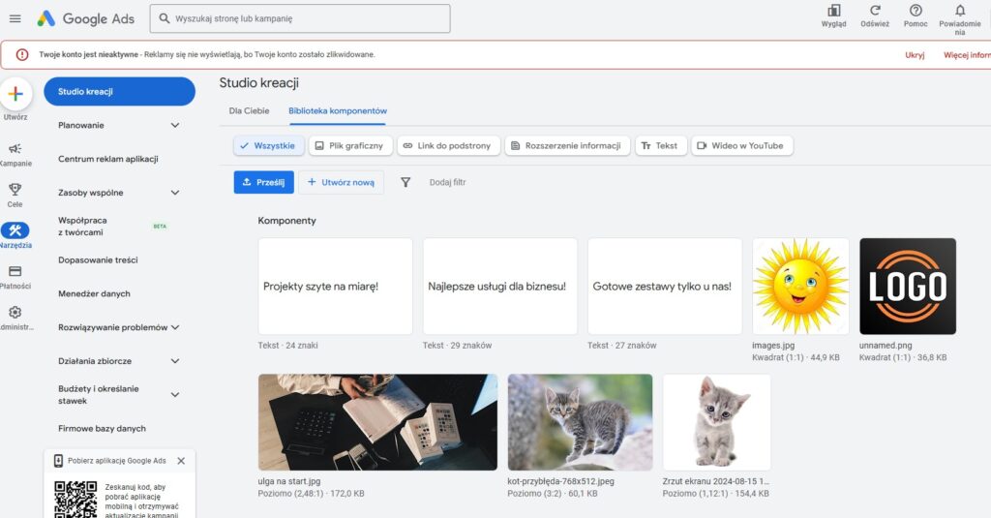This screenshot has height=518, width=991.
Task: Click Więcej informacji link in banner
Action: [967, 55]
